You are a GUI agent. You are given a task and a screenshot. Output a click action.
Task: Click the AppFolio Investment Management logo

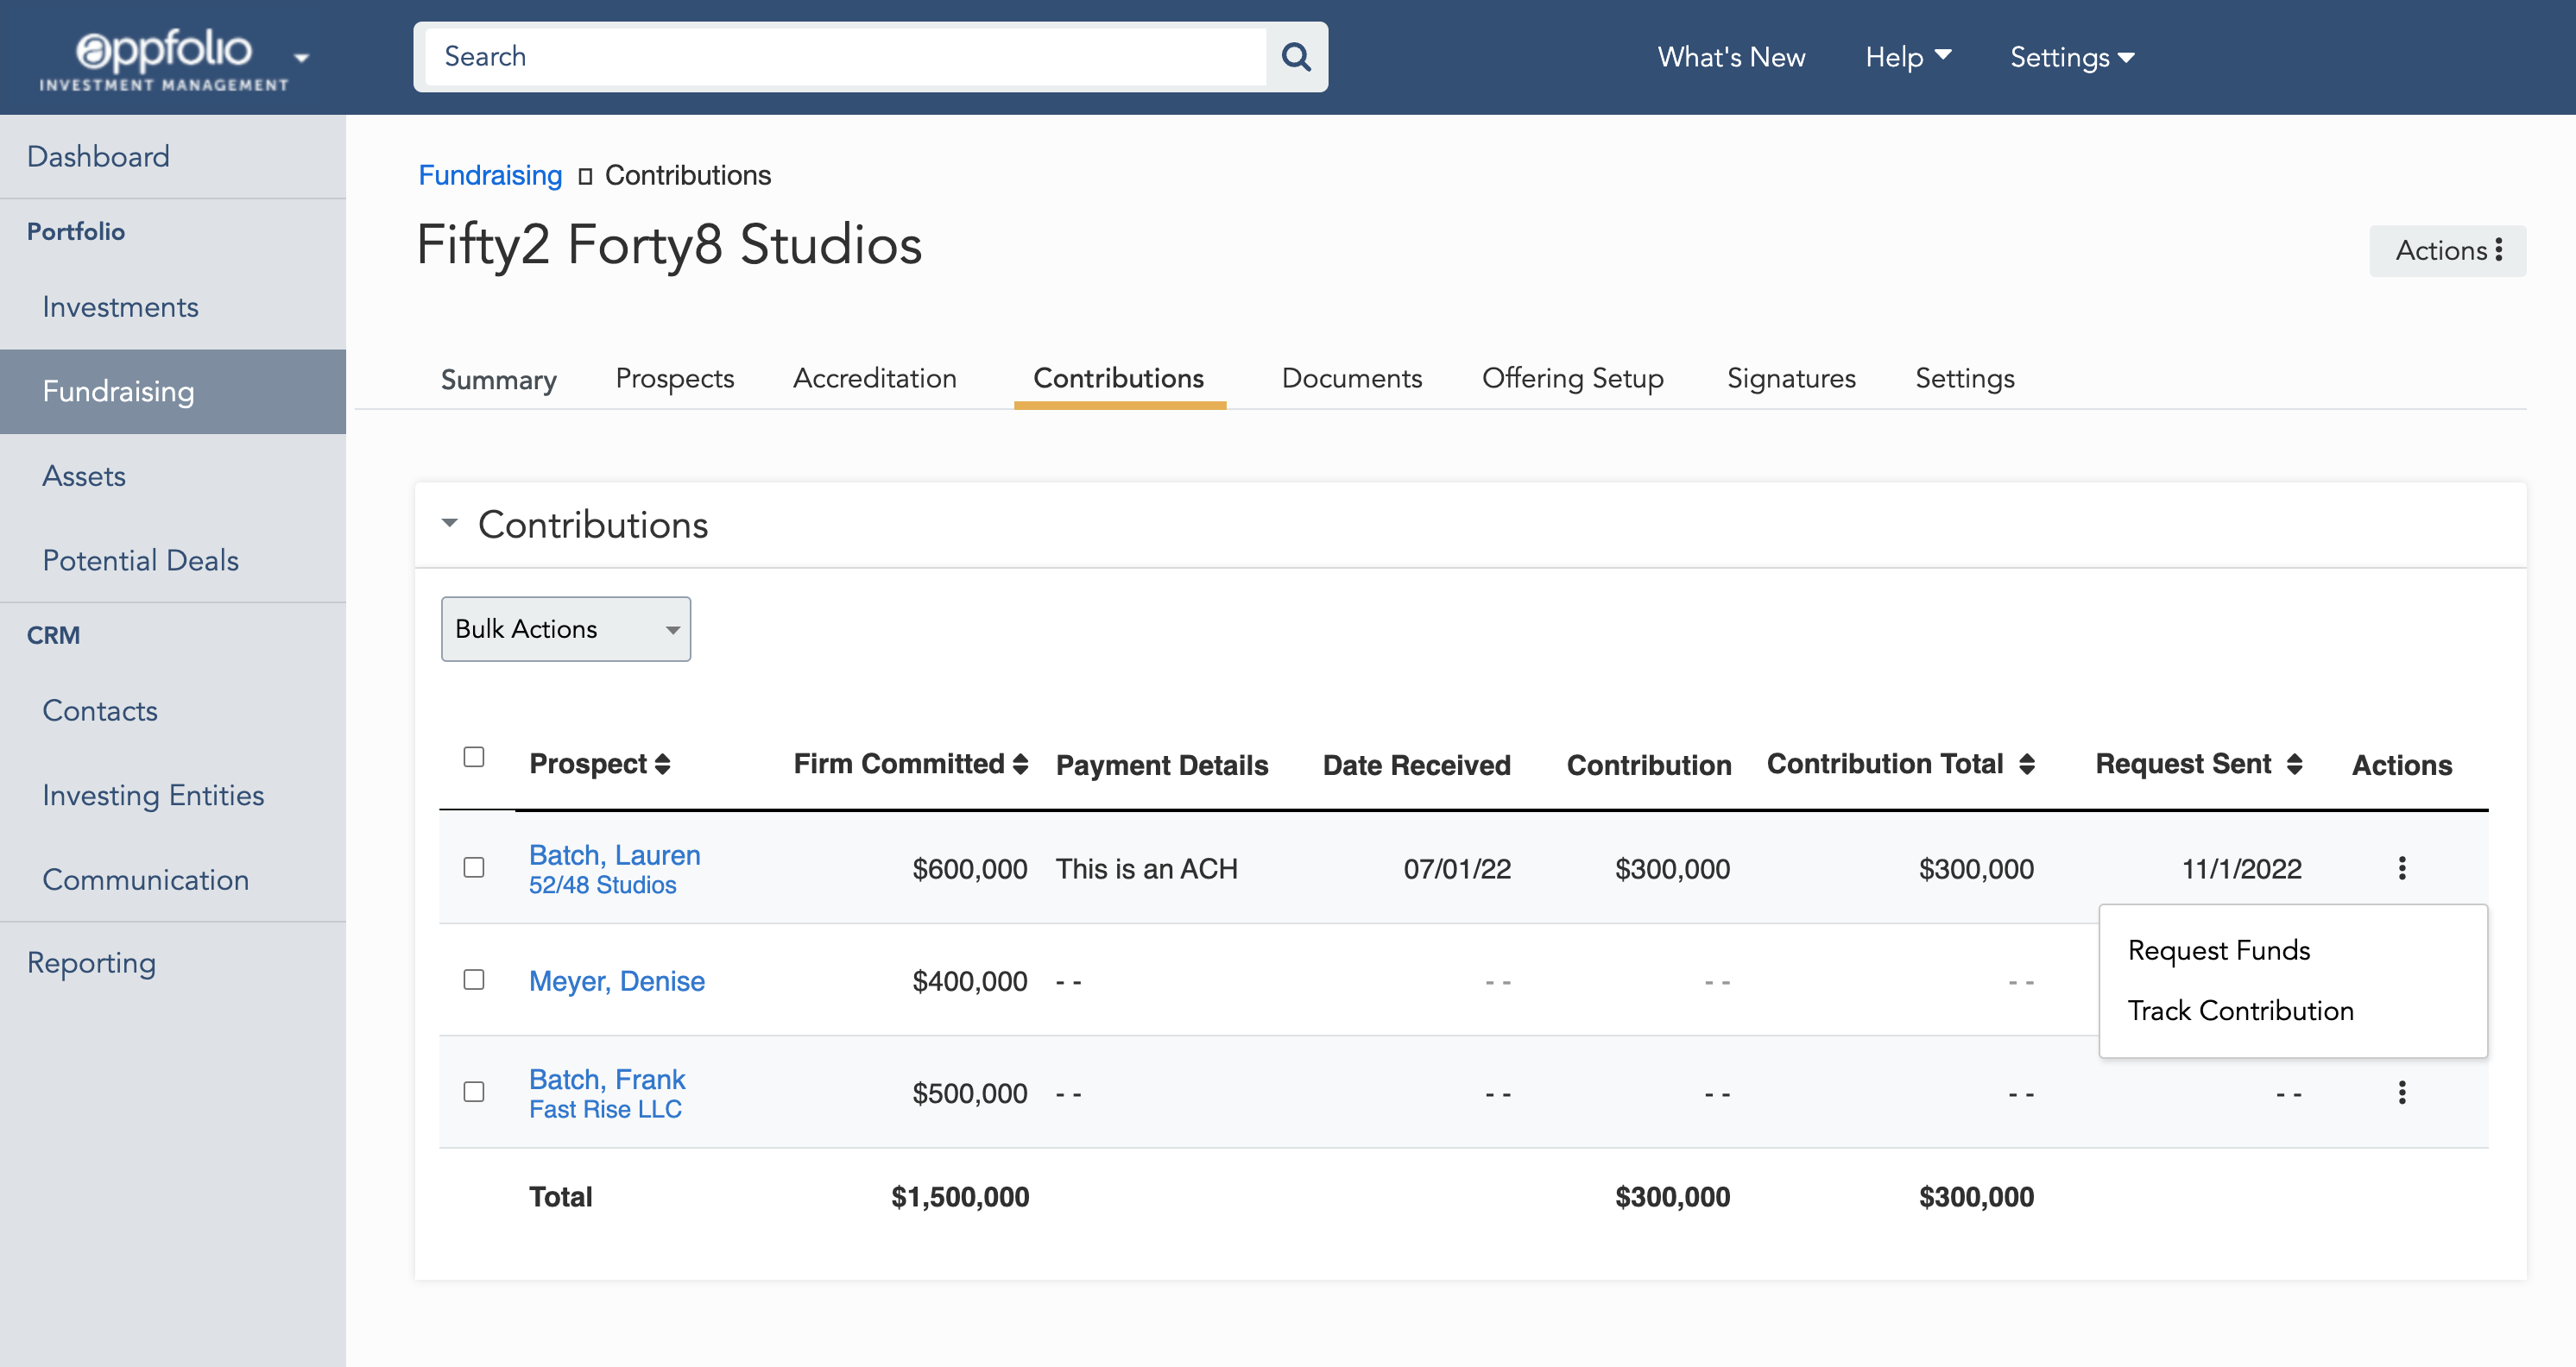point(165,58)
